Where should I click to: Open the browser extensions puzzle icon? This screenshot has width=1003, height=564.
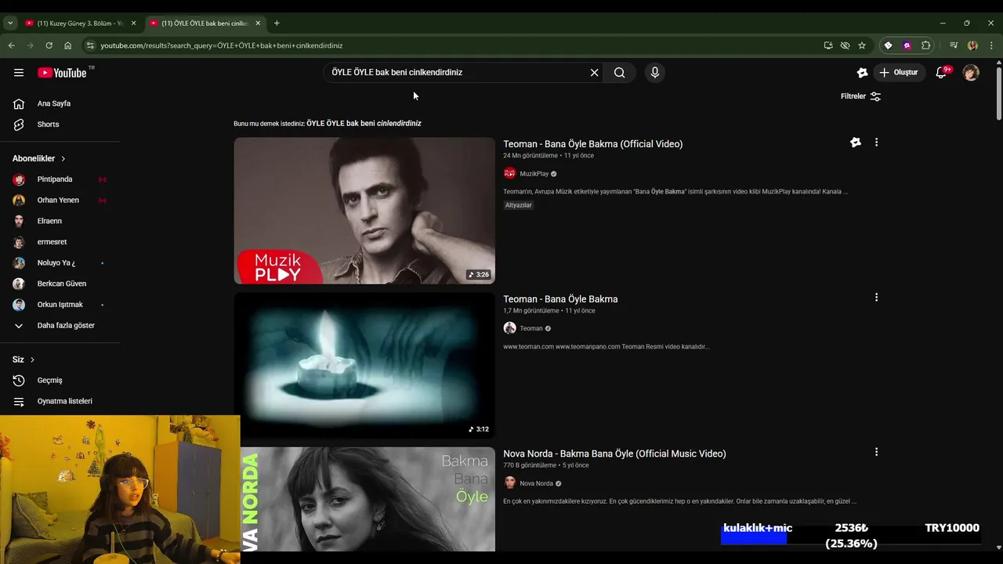tap(926, 45)
